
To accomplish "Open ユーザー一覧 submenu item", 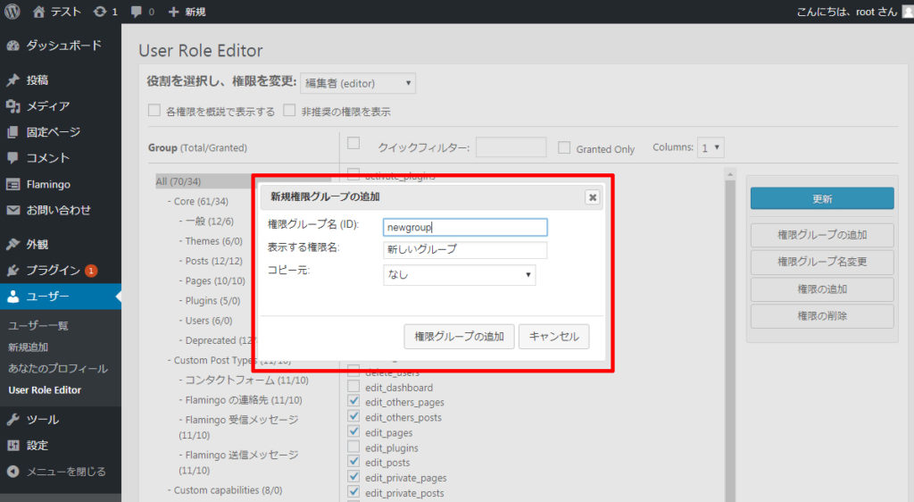I will pos(38,325).
